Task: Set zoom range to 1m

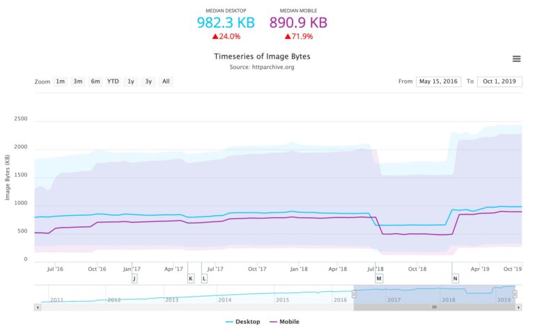Action: (x=61, y=81)
